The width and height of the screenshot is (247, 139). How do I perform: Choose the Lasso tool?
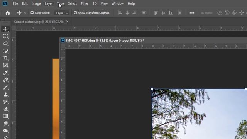(x=5, y=44)
